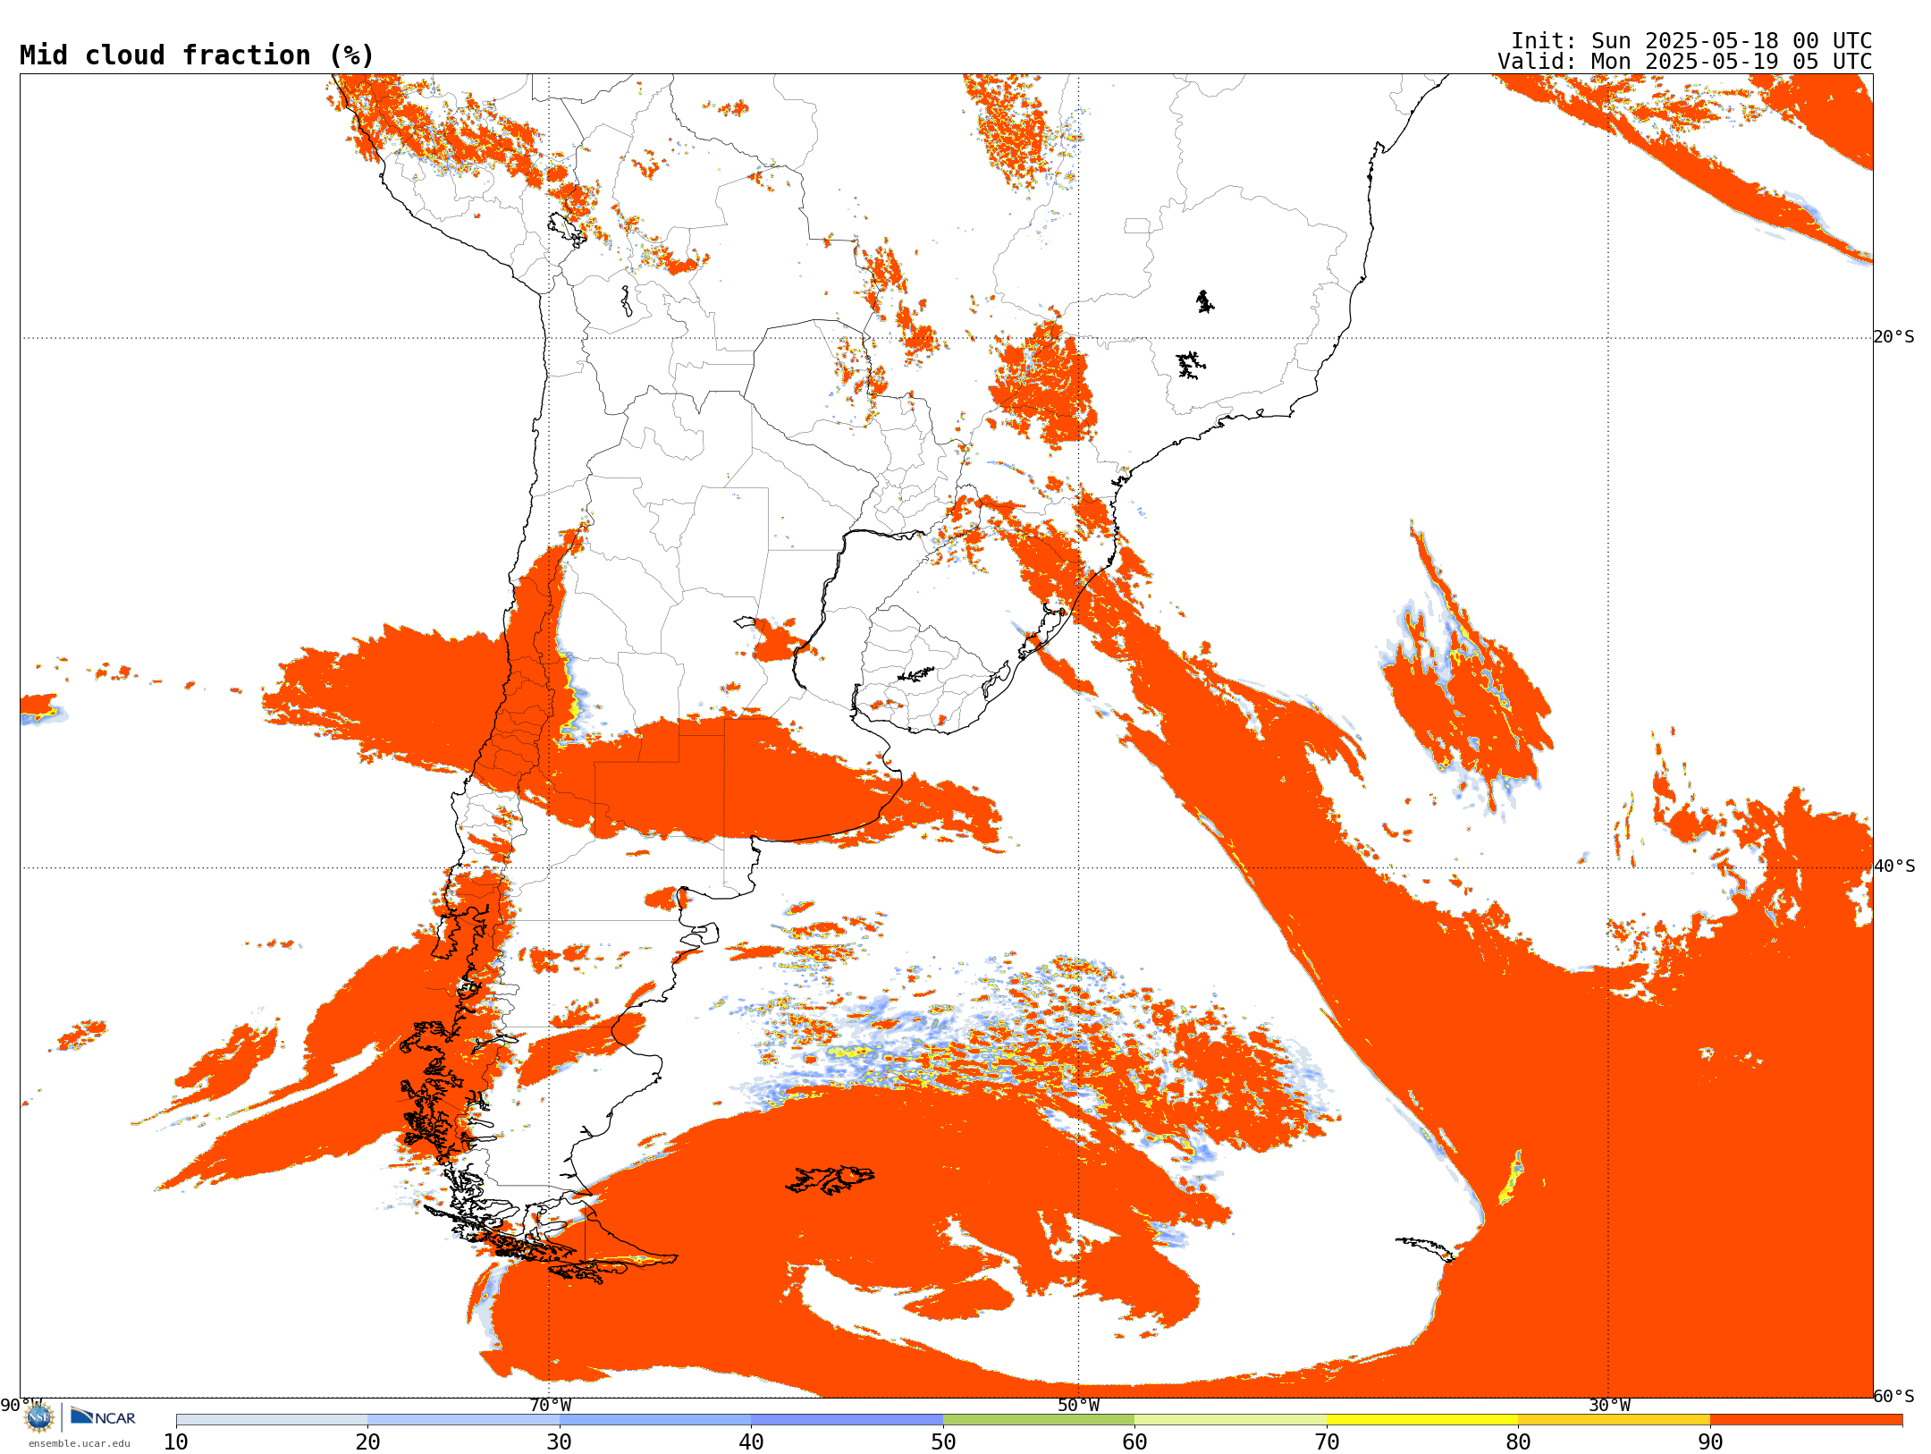Click the 60°S latitude label
Image resolution: width=1931 pixels, height=1454 pixels.
click(x=1893, y=1396)
